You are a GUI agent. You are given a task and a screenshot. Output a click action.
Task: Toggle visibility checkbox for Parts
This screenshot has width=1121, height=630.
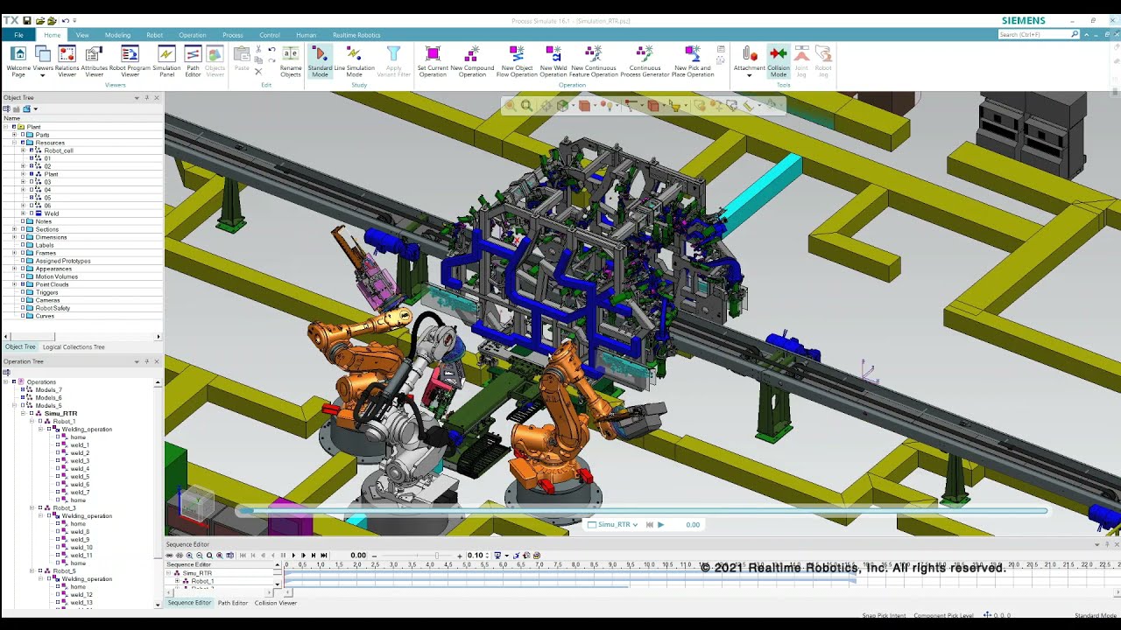[23, 135]
